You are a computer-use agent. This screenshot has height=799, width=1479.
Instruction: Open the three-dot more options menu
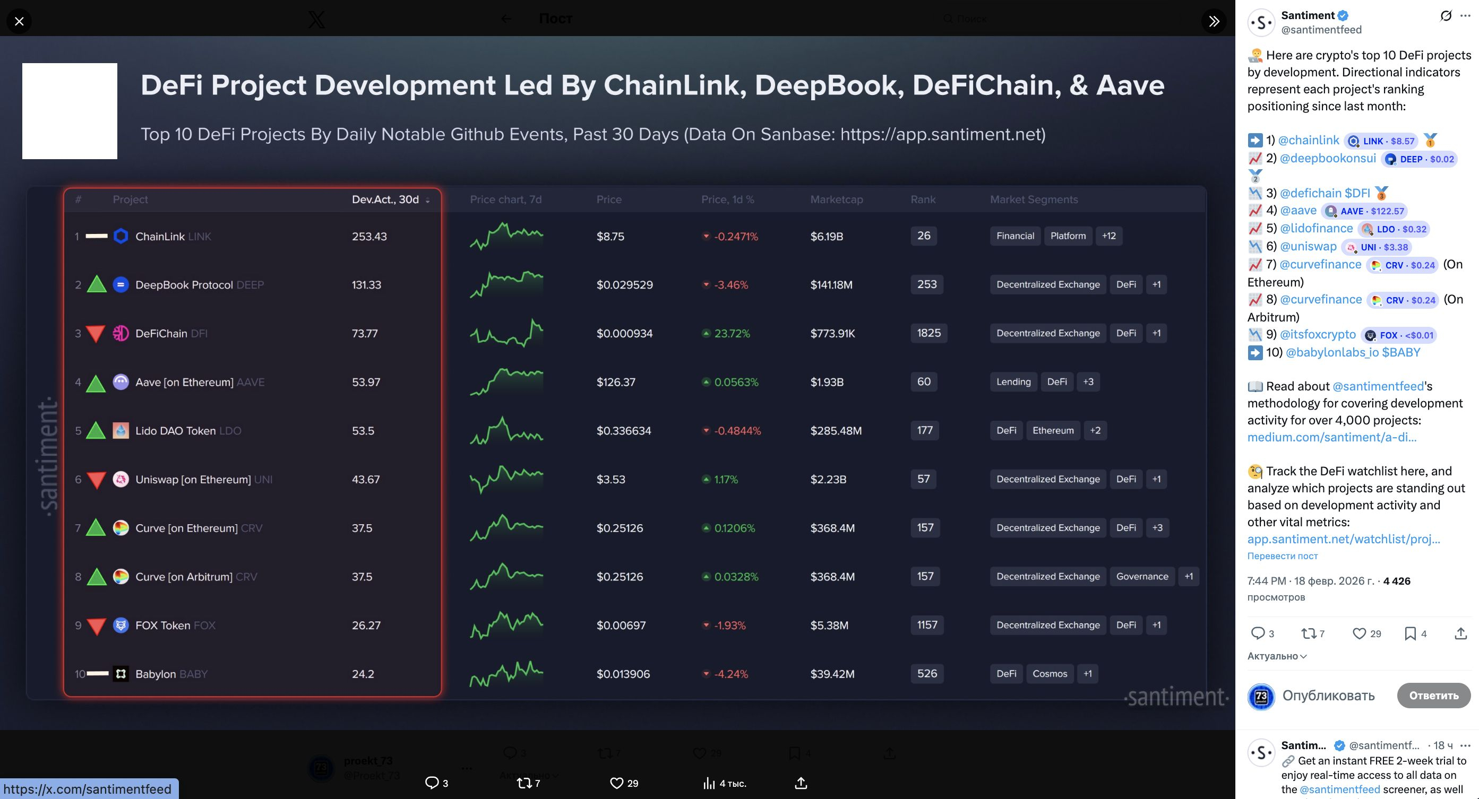click(x=1465, y=16)
